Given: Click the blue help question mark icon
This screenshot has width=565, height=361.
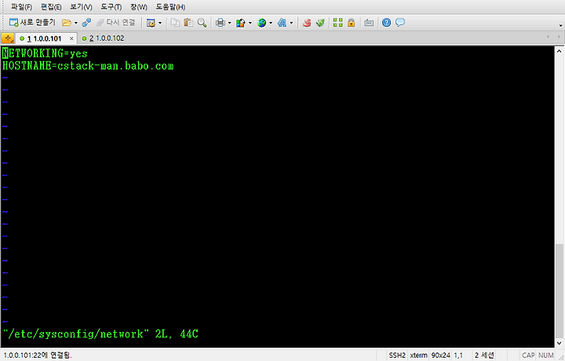Looking at the screenshot, I should tap(386, 23).
